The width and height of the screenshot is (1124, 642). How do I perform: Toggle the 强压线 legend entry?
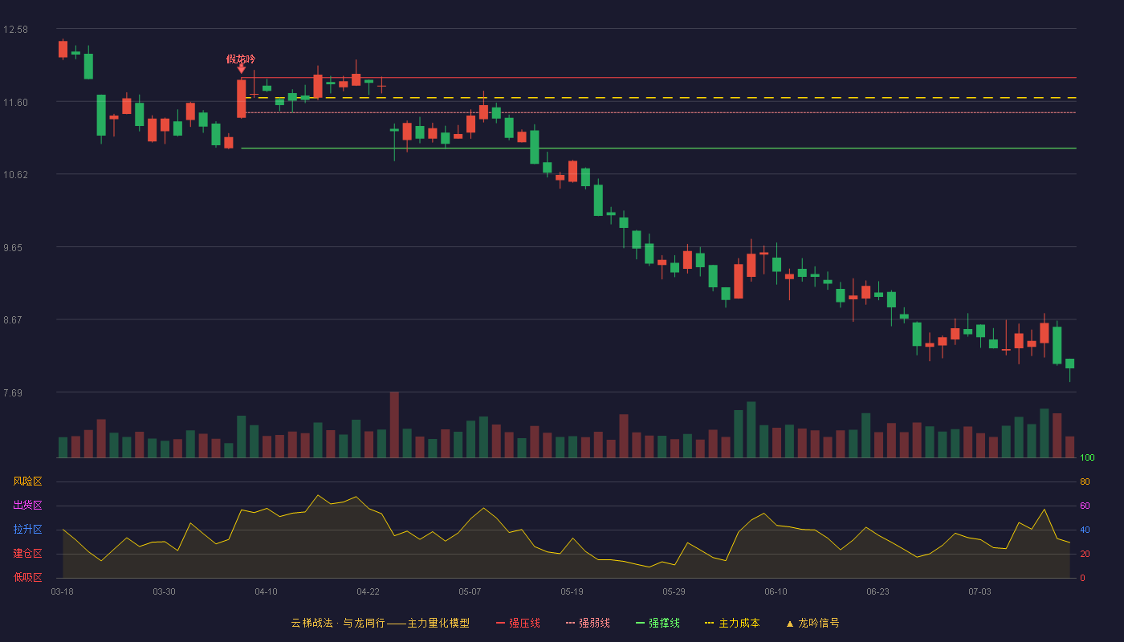(518, 623)
